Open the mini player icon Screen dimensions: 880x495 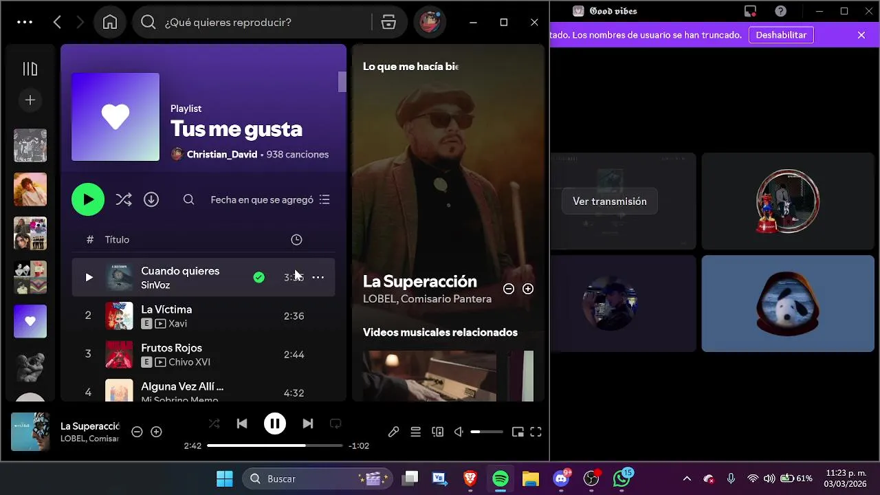tap(518, 432)
